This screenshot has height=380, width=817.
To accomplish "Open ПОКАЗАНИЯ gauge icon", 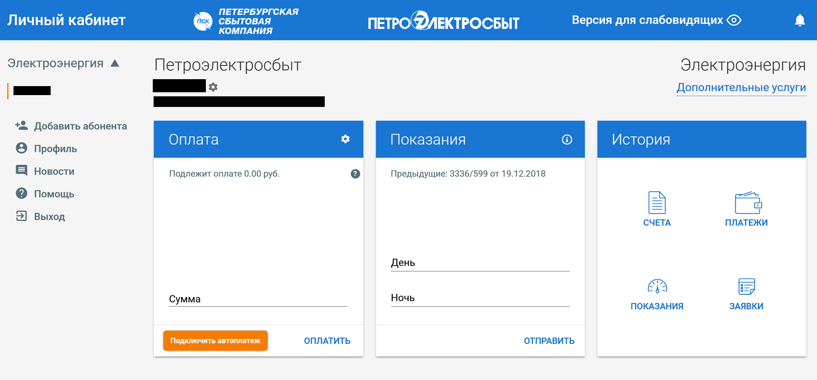I will tap(657, 286).
